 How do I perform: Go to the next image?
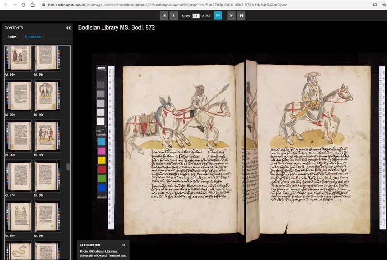(231, 15)
